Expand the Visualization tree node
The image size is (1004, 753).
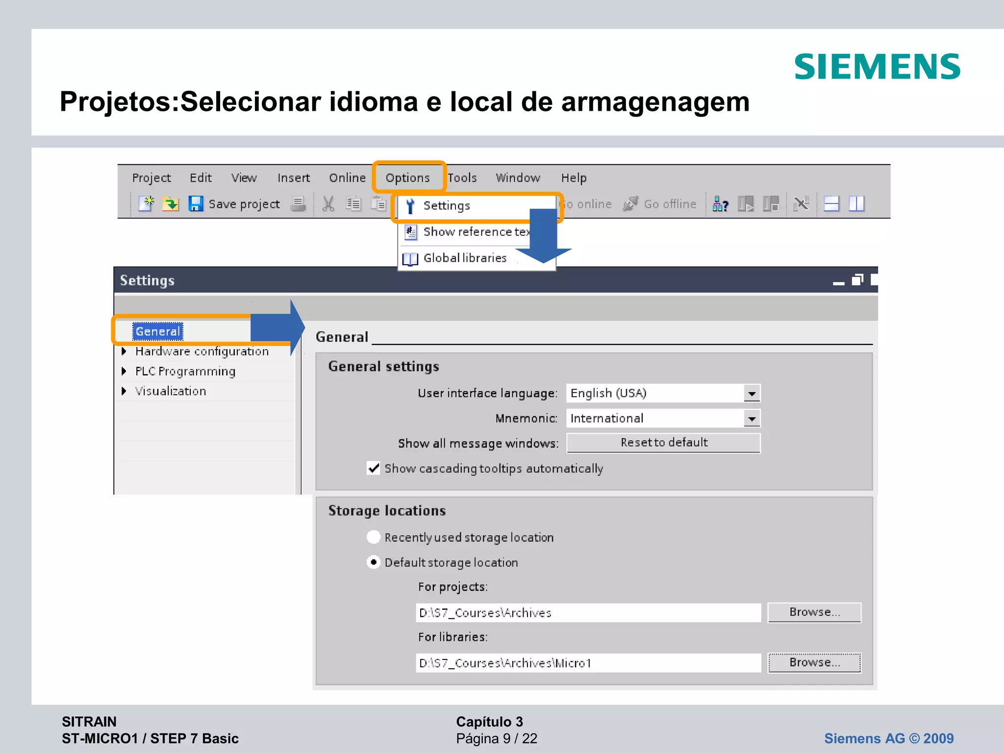point(124,391)
